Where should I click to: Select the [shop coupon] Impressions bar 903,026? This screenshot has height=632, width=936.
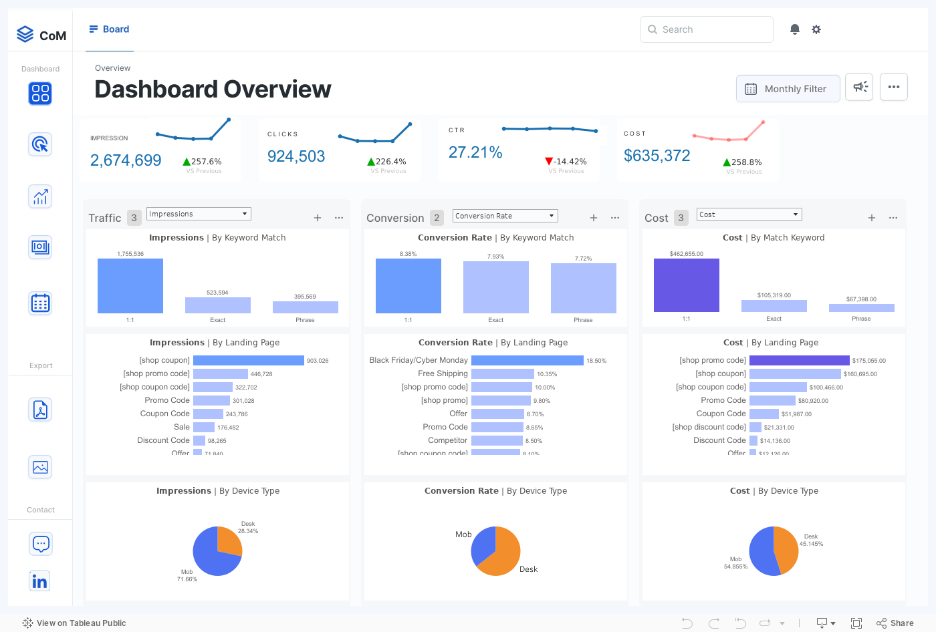[x=249, y=360]
